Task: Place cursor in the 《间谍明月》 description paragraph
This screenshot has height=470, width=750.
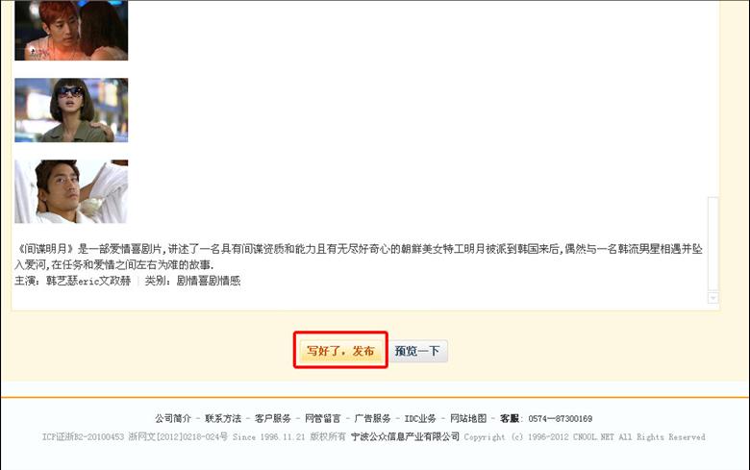Action: (359, 257)
